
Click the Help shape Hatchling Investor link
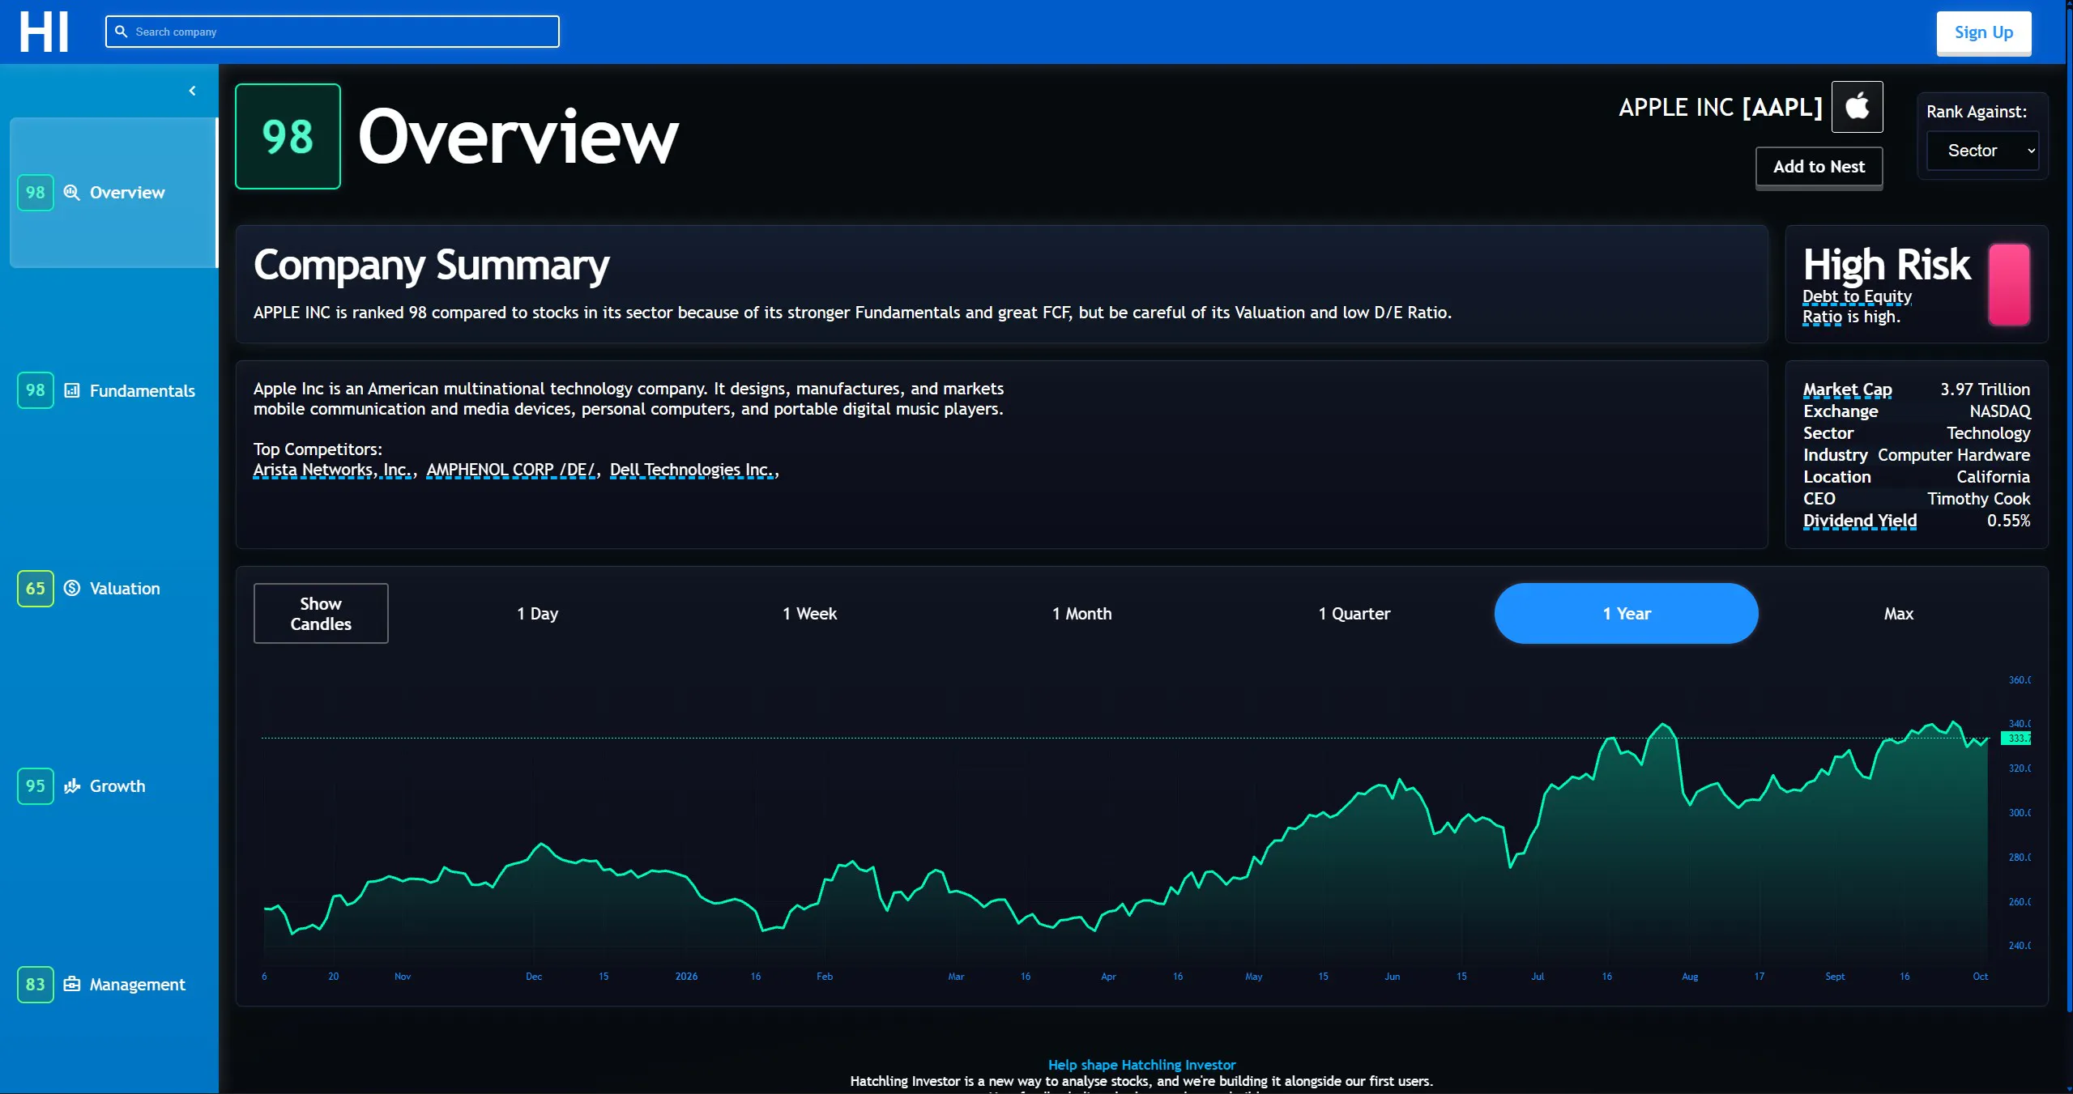(1141, 1065)
